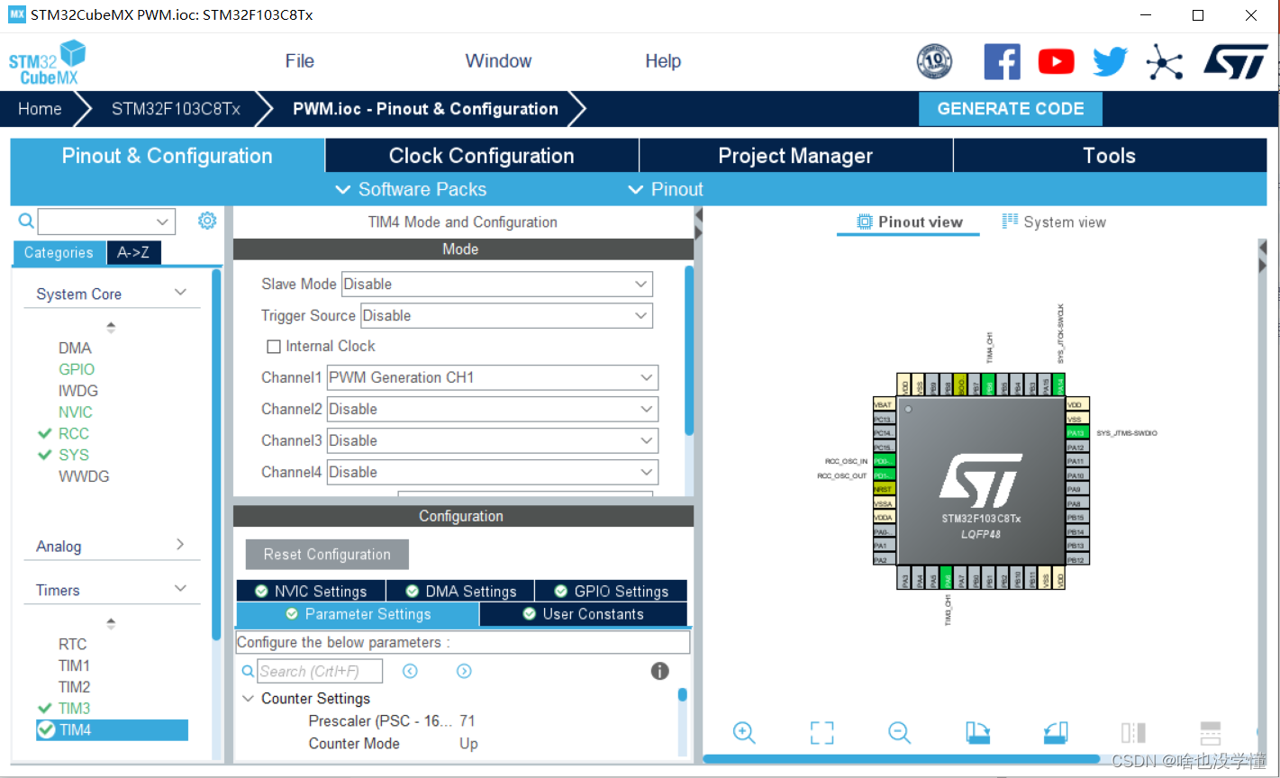Click the ST community network icon

[x=1164, y=62]
